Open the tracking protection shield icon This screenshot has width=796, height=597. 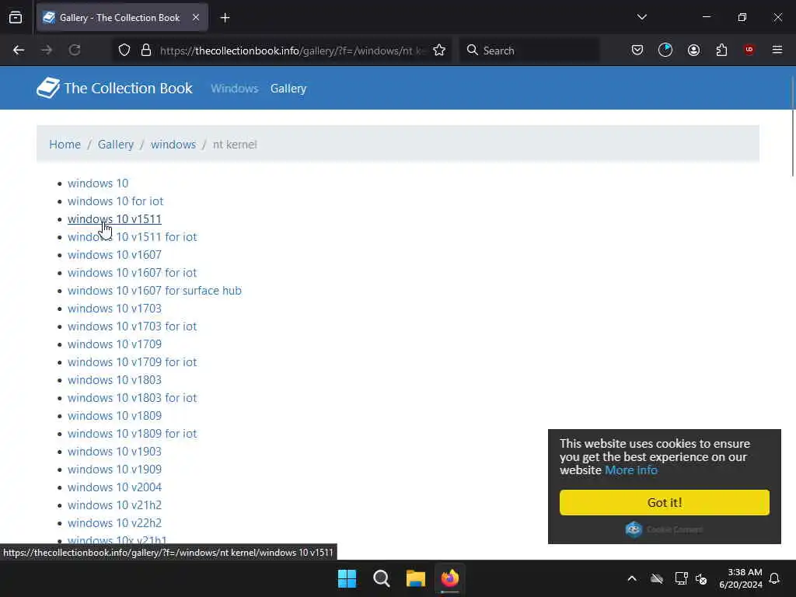[x=124, y=51]
